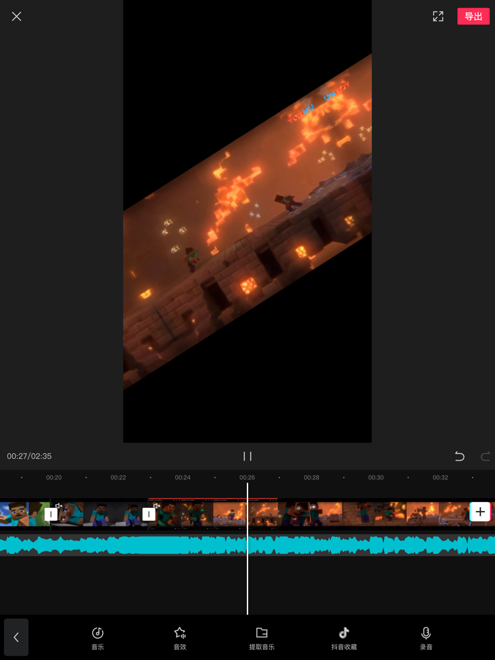Image resolution: width=495 pixels, height=660 pixels.
Task: Open 音效 sound effects
Action: 180,638
